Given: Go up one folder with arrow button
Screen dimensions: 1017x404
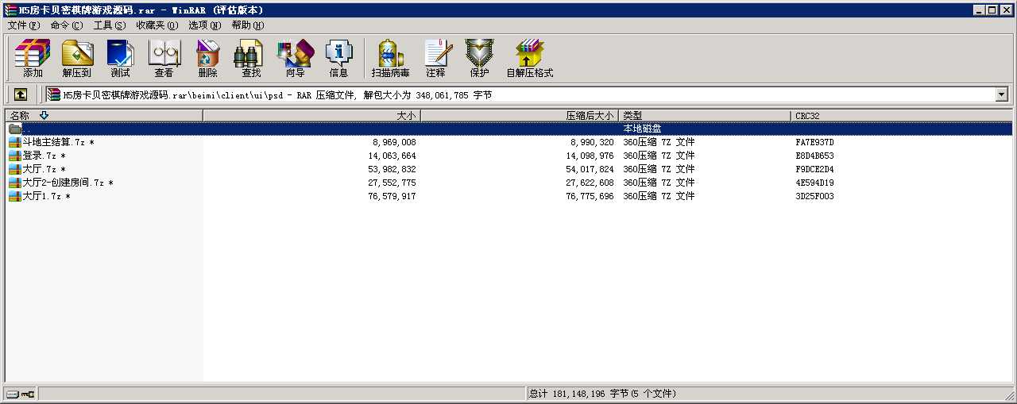Looking at the screenshot, I should click(x=21, y=94).
